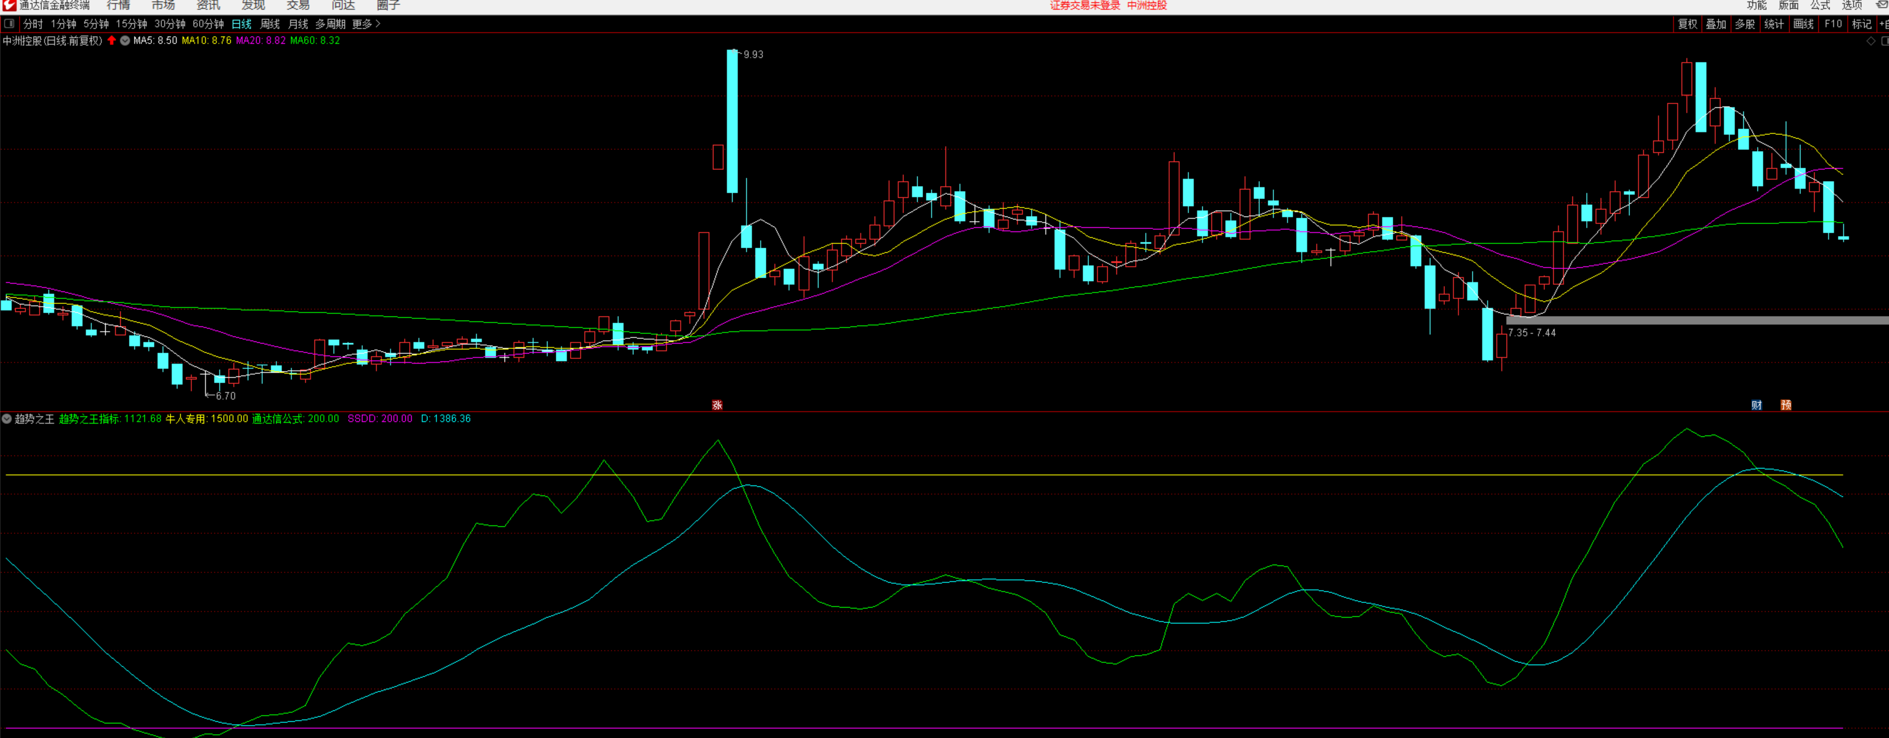Open the 问达 menu

pos(343,5)
